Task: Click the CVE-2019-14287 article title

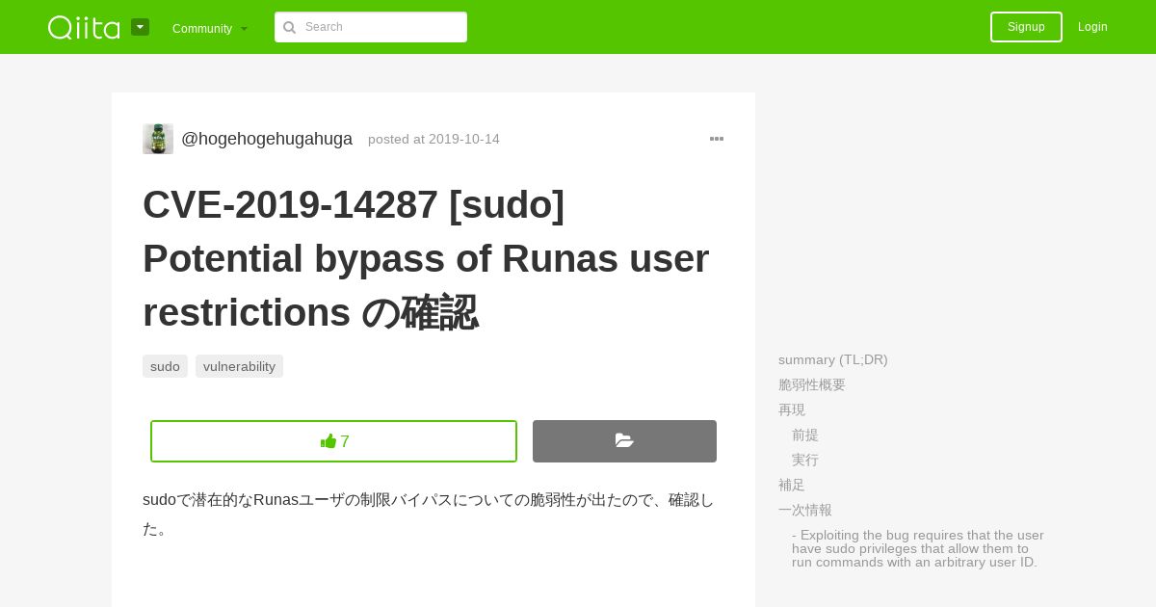Action: tap(426, 258)
